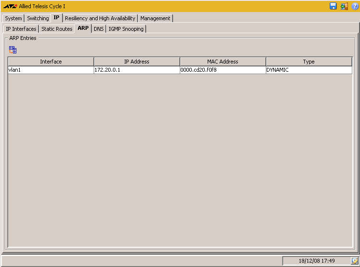The width and height of the screenshot is (360, 267).
Task: Sort by the Interface column header
Action: [x=51, y=62]
